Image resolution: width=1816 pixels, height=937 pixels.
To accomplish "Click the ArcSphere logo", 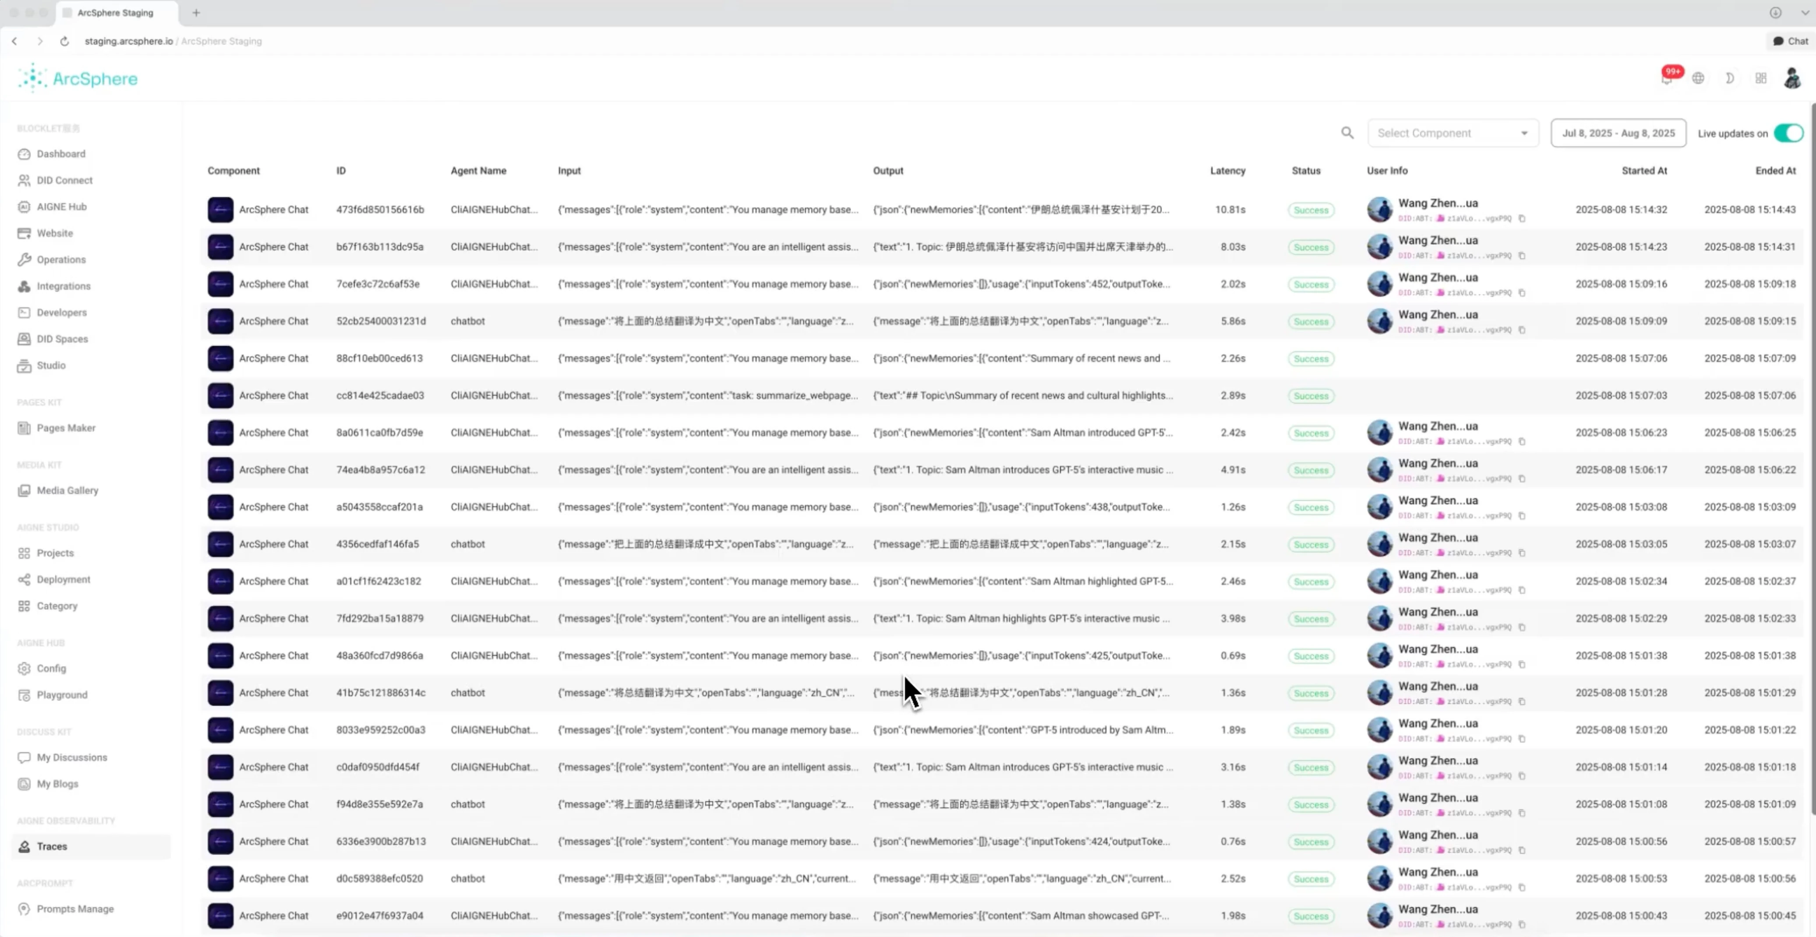I will coord(78,78).
